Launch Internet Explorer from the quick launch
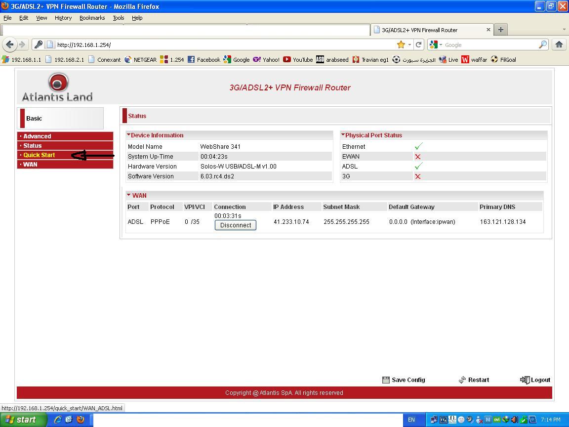 click(x=57, y=420)
